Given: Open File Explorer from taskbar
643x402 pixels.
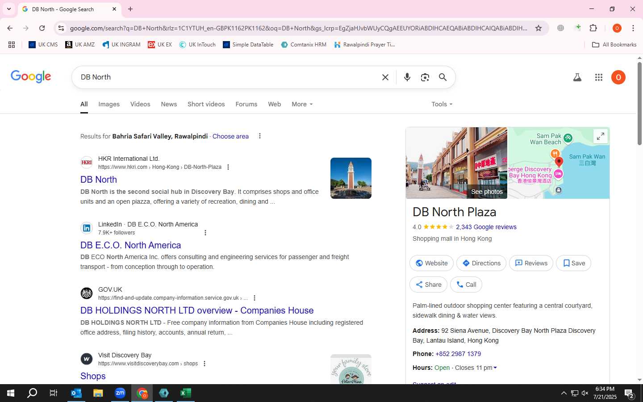Looking at the screenshot, I should click(98, 393).
